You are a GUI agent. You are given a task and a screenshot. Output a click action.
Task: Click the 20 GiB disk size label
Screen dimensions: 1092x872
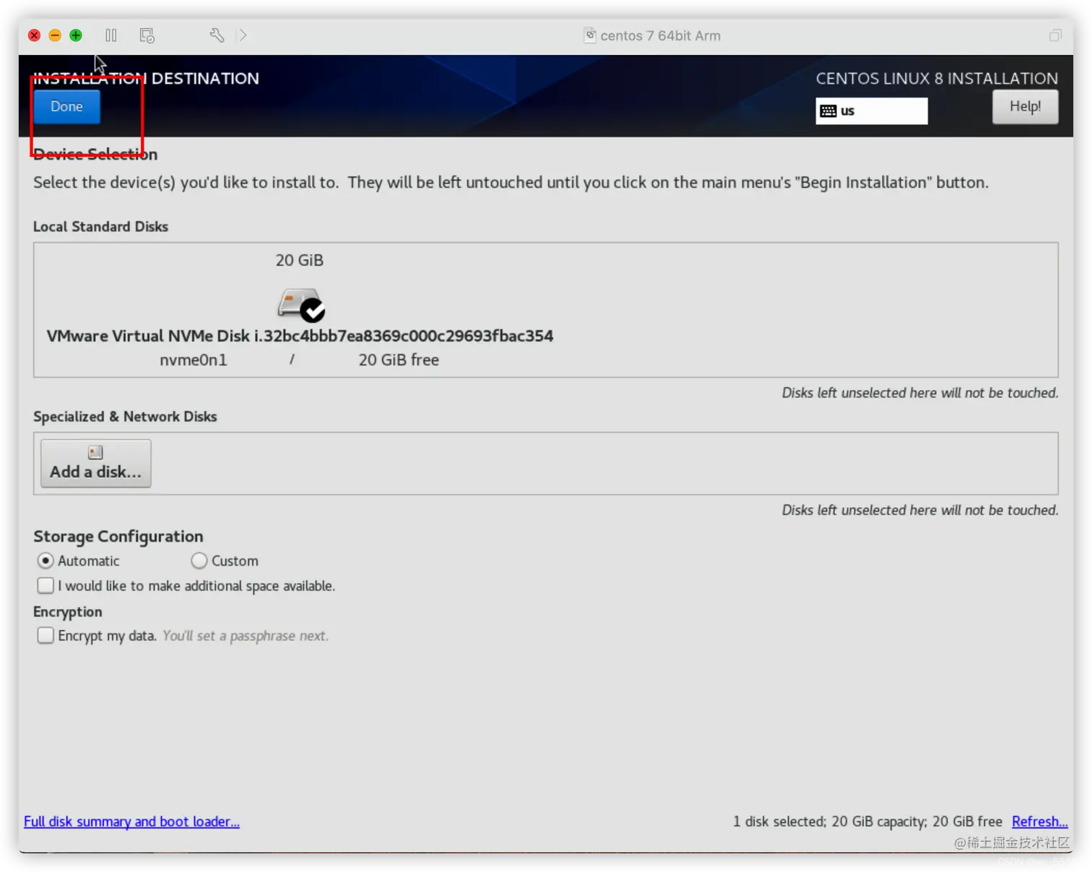[300, 260]
